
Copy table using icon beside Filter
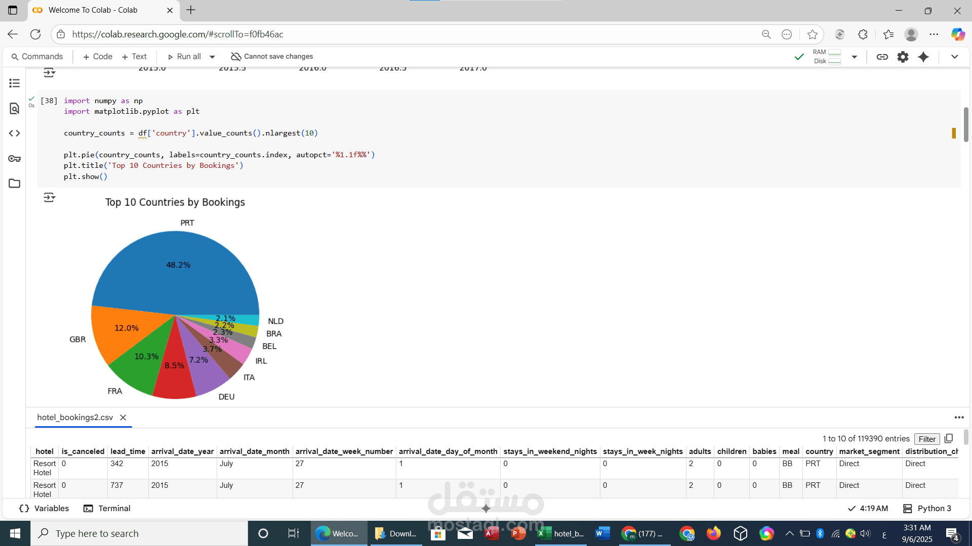pyautogui.click(x=949, y=438)
